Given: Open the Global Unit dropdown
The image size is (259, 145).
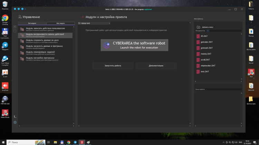Looking at the screenshot, I should coord(94,23).
